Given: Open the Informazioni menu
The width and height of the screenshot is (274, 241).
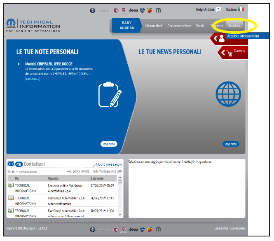Looking at the screenshot, I should coord(153,26).
